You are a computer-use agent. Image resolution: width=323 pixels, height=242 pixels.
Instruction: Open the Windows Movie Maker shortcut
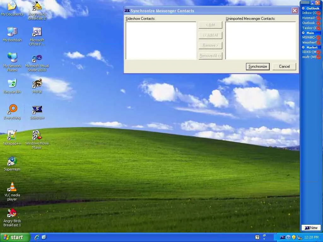37,140
